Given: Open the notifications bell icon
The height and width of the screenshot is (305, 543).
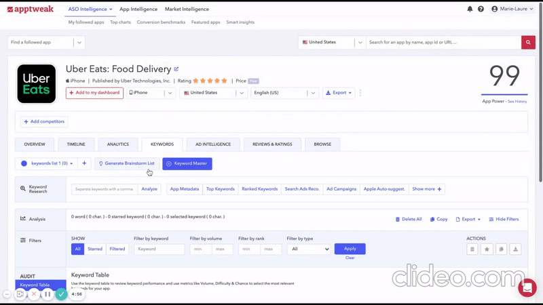Looking at the screenshot, I should pyautogui.click(x=470, y=9).
